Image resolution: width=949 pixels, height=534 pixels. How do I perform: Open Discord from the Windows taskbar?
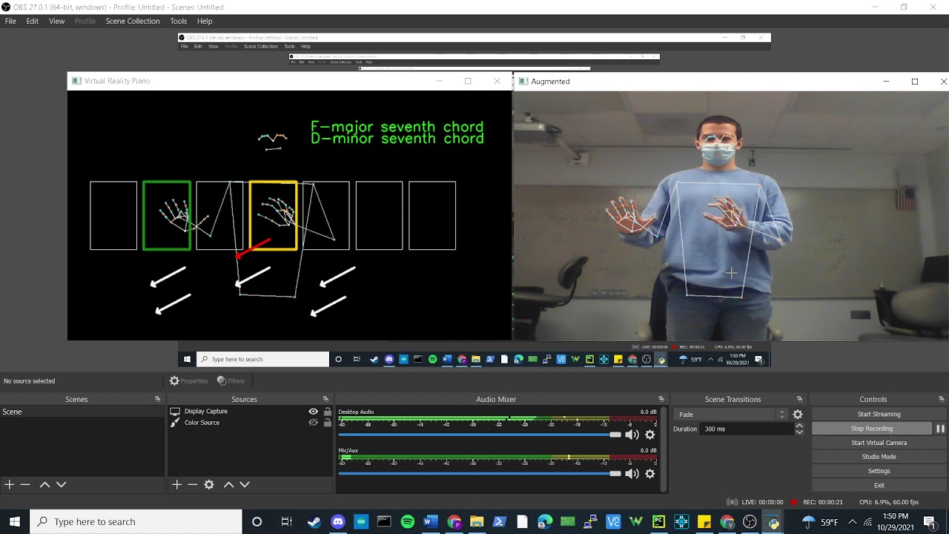click(x=338, y=521)
